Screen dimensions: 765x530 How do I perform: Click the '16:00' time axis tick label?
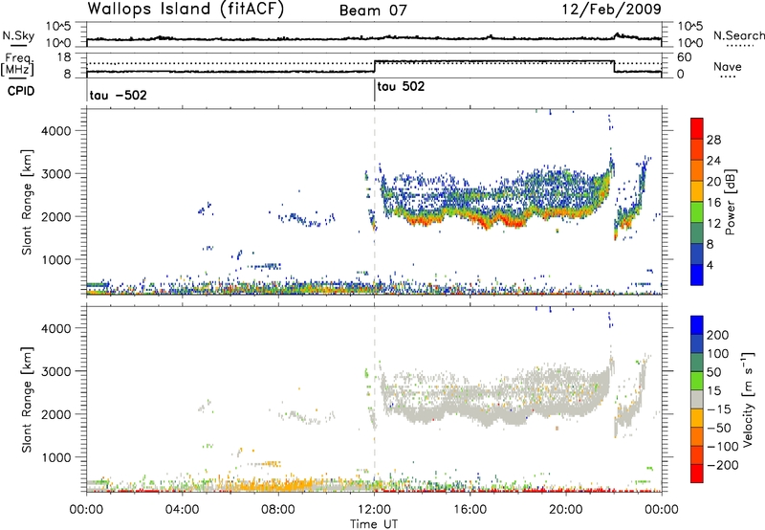pos(470,510)
